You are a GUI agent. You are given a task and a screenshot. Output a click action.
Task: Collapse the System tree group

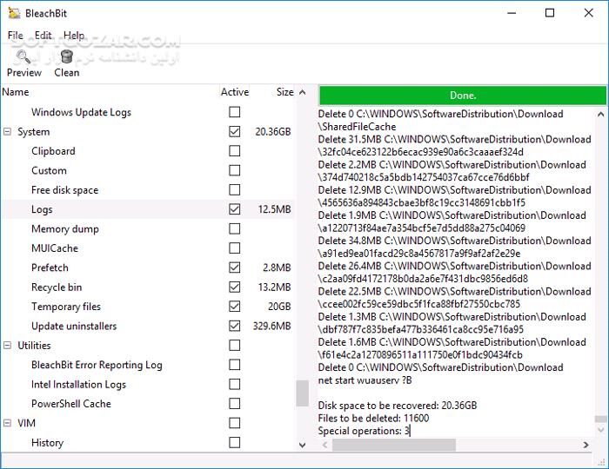7,132
